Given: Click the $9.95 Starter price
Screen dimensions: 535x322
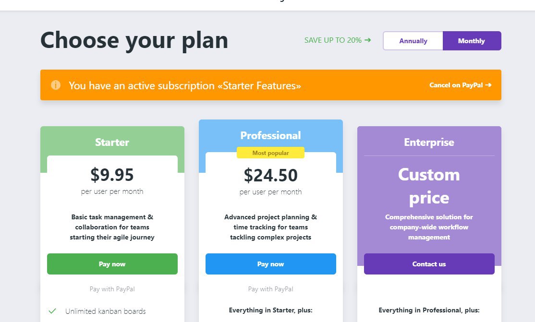Looking at the screenshot, I should (112, 175).
